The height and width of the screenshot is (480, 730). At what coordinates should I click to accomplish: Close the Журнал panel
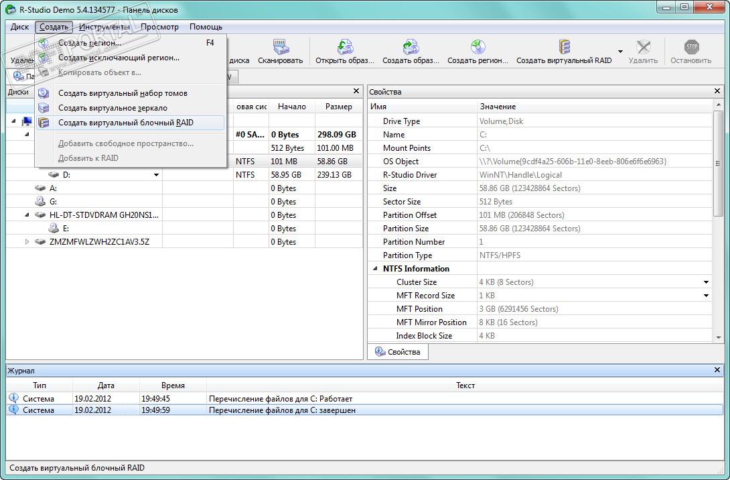717,370
